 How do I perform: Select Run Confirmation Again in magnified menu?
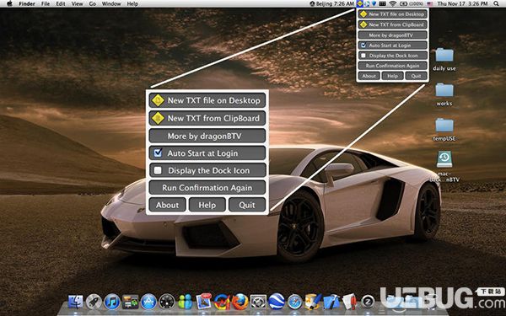207,188
